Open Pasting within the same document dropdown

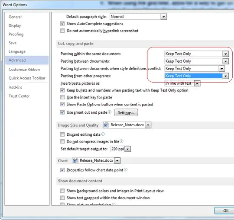tap(226, 54)
